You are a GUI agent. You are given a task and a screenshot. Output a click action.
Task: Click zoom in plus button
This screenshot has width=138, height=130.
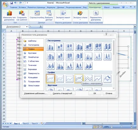point(132,126)
